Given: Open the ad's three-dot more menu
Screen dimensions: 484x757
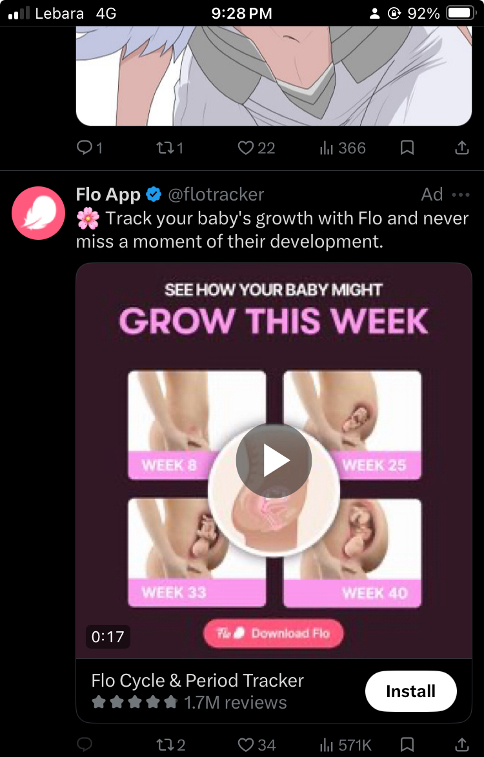Looking at the screenshot, I should pyautogui.click(x=461, y=195).
